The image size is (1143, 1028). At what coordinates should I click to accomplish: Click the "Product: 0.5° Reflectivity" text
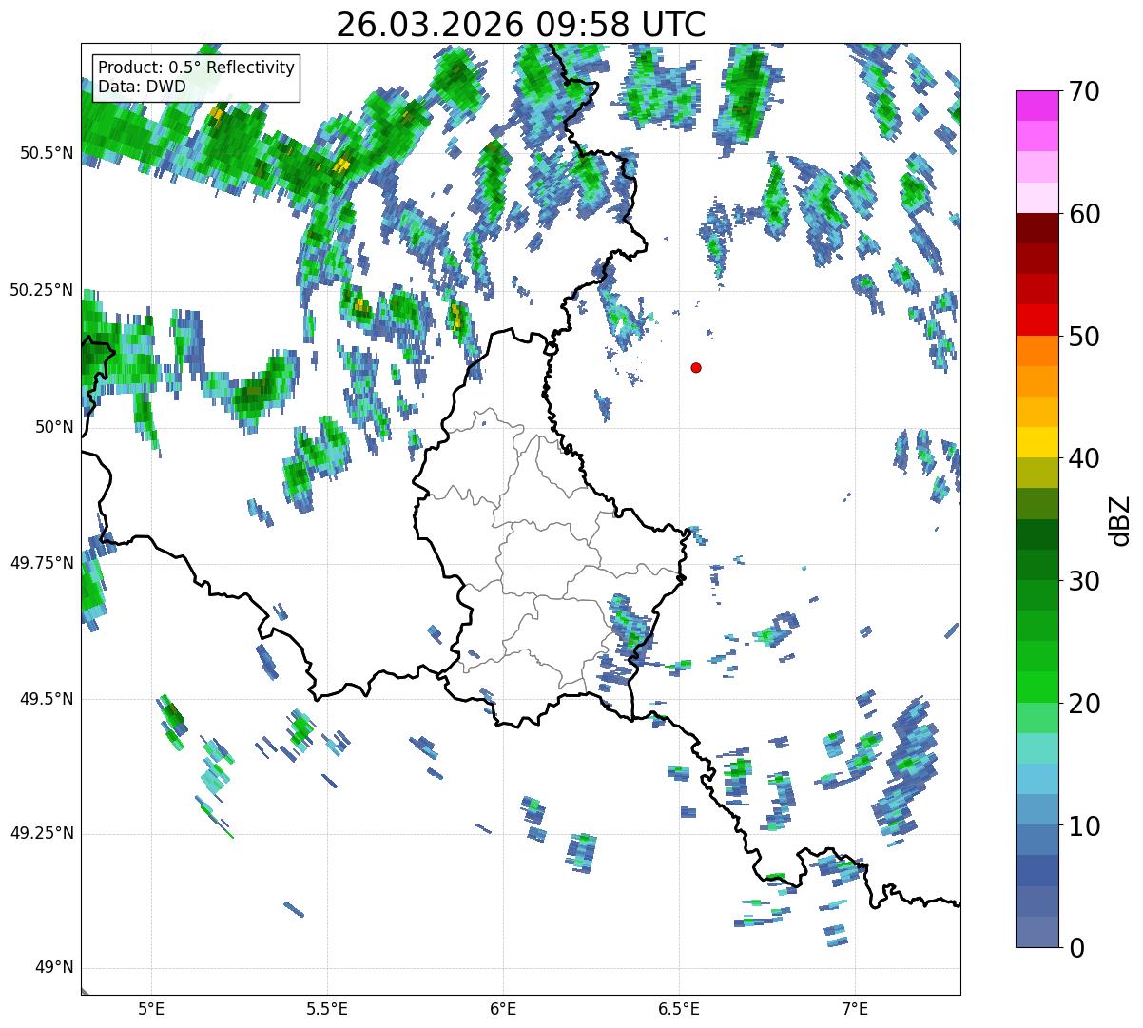click(196, 68)
